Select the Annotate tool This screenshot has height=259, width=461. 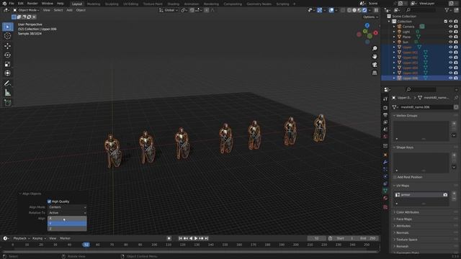8,83
